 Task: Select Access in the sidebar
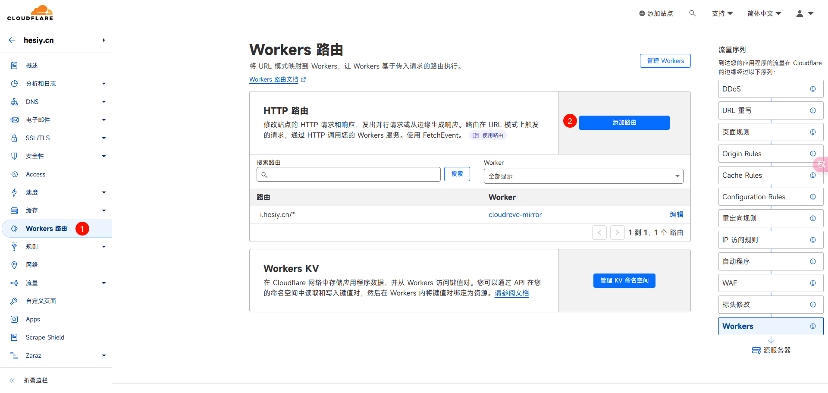pos(35,174)
